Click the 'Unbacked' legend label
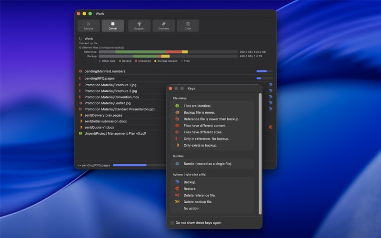The image size is (381, 238). 144,61
